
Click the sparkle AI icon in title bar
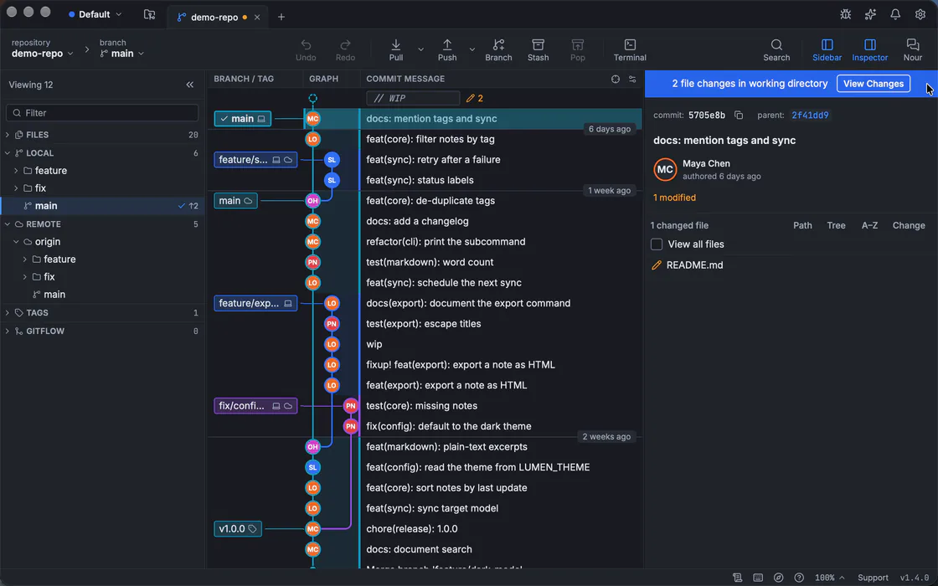click(870, 14)
